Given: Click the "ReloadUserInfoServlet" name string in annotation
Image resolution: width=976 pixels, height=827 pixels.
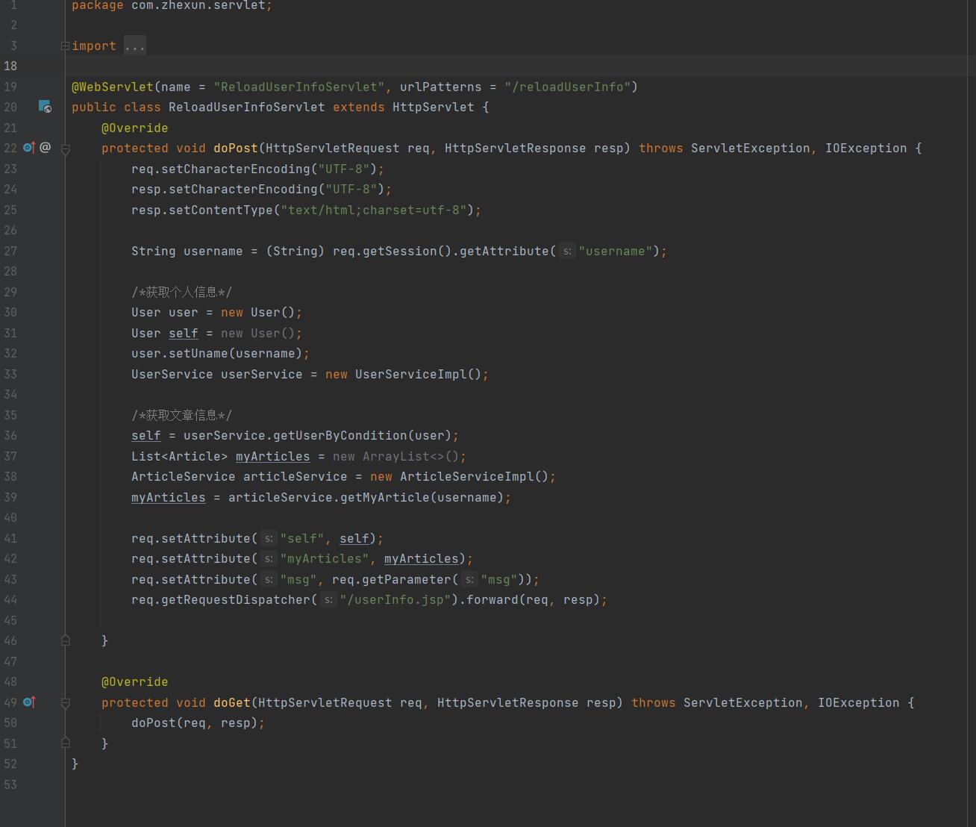Looking at the screenshot, I should [x=299, y=87].
